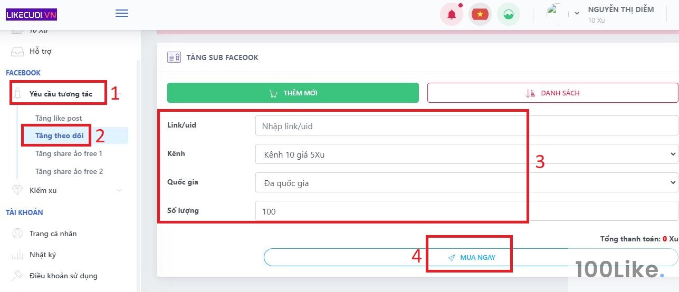
Task: Click the Trang cá nhân profile icon
Action: tap(17, 233)
